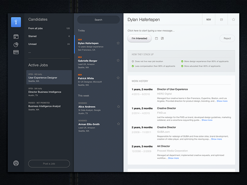Image resolution: width=247 pixels, height=185 pixels.
Task: Click 'Does not live near job location' text
Action: tap(149, 61)
